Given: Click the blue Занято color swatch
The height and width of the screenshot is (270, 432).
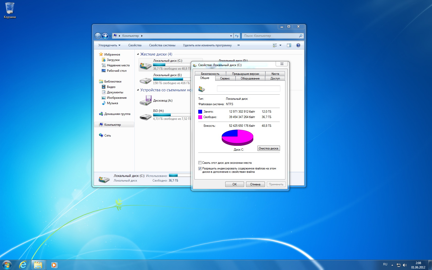Looking at the screenshot, I should click(200, 112).
